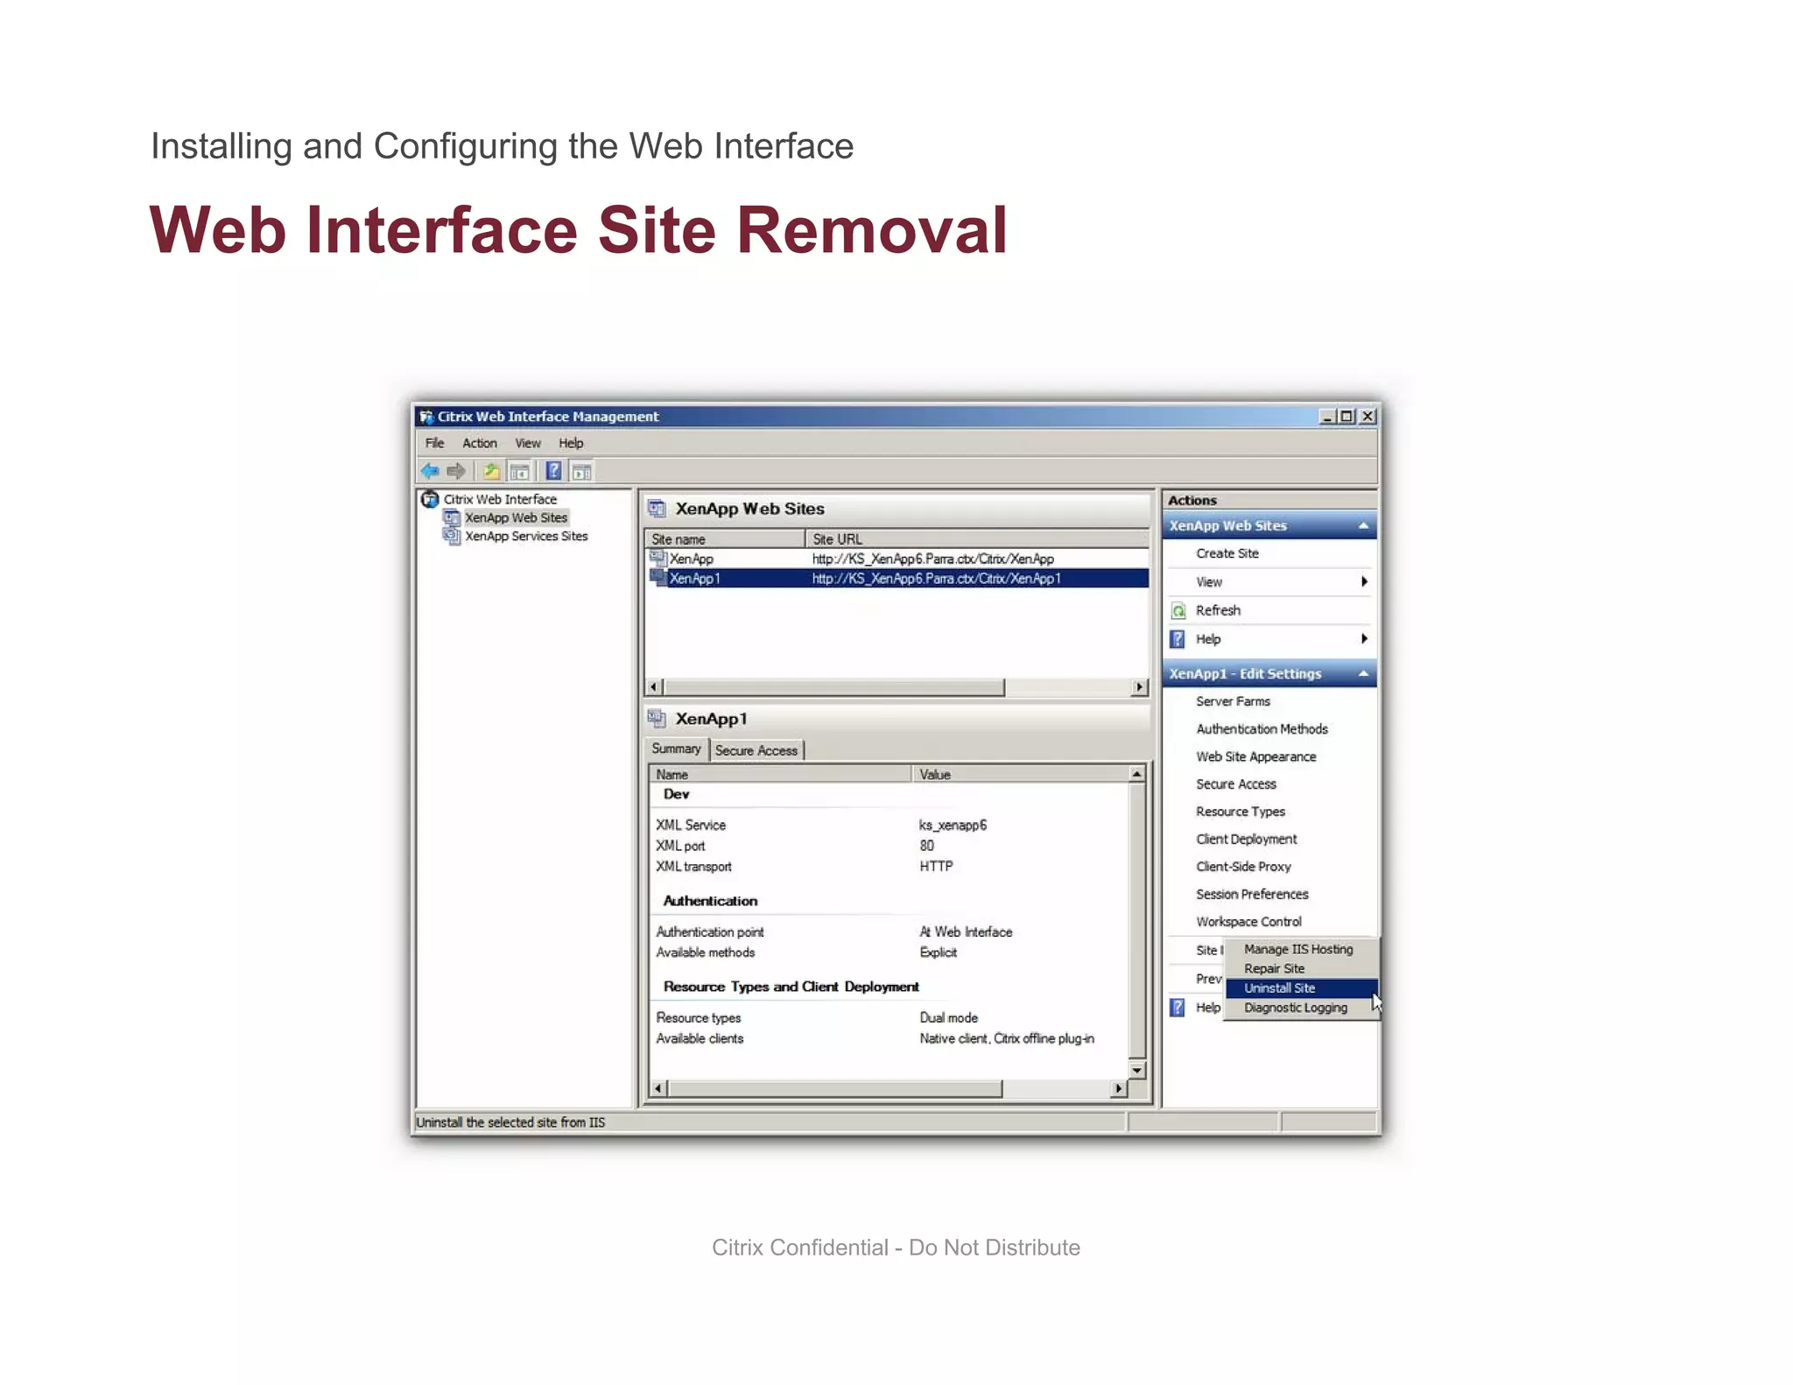Click the blue Help toolbar icon
The height and width of the screenshot is (1385, 1793).
(553, 471)
